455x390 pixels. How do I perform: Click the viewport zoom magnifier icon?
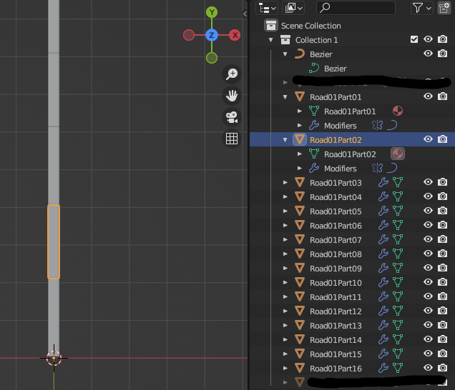tap(232, 74)
